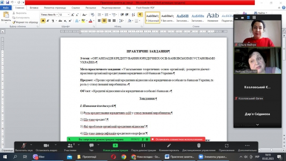Toggle strikethrough text formatting
Screen dimensions: 286x161
(x=60, y=21)
